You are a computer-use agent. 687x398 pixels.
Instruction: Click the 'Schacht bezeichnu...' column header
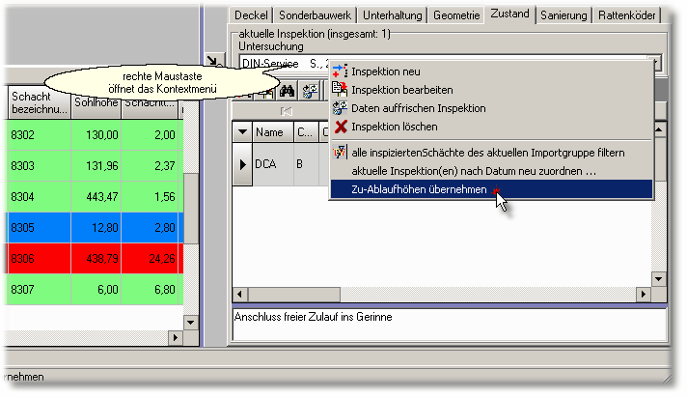coord(37,101)
